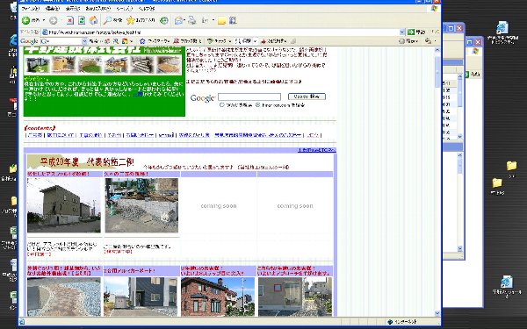Click the Google toolbar popup blocker icon
The height and width of the screenshot is (329, 527).
177,41
